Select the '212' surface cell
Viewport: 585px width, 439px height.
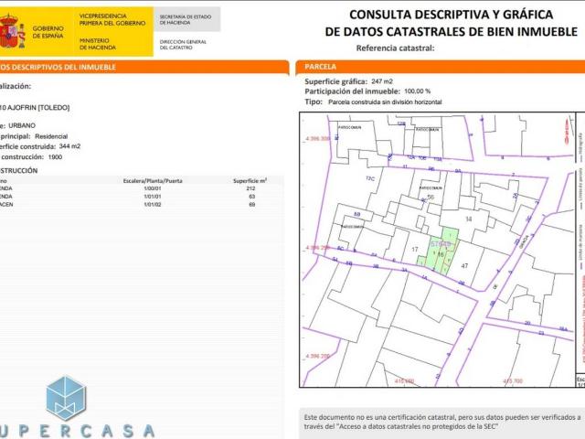point(250,188)
